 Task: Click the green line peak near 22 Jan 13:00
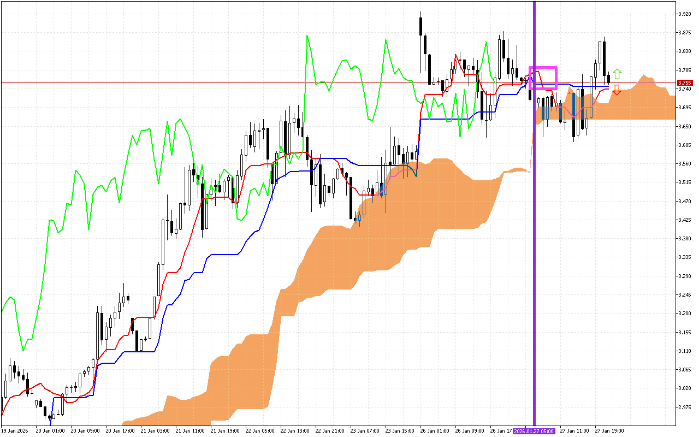(307, 36)
